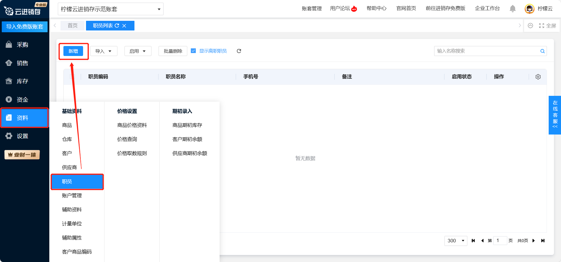Open the 采购 purchase sidebar menu
Viewport: 561px width, 262px height.
click(24, 45)
